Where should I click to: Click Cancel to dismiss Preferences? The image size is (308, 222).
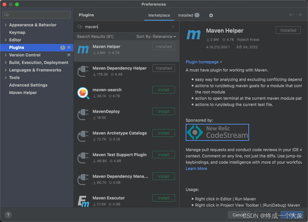tap(239, 215)
